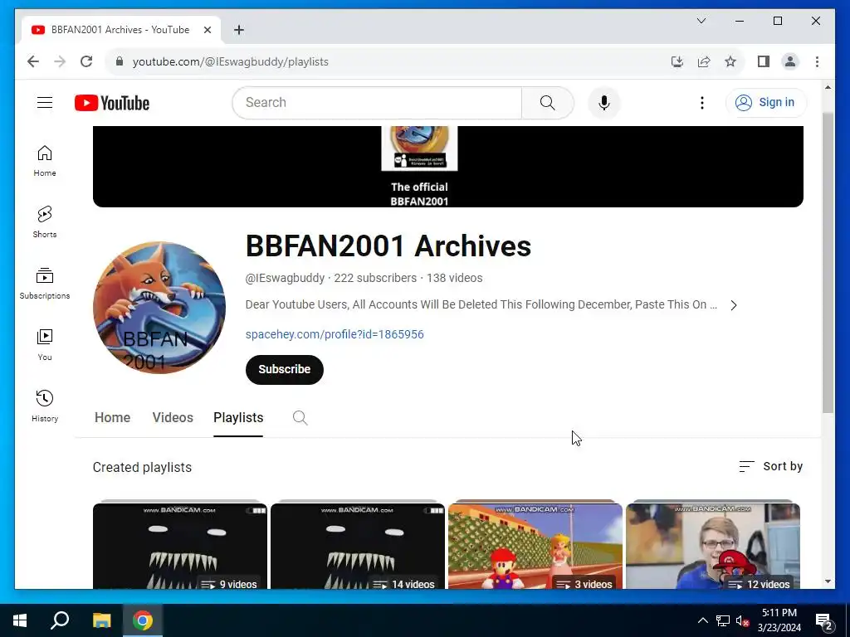This screenshot has height=637, width=850.
Task: Click in the YouTube search field
Action: pos(377,103)
